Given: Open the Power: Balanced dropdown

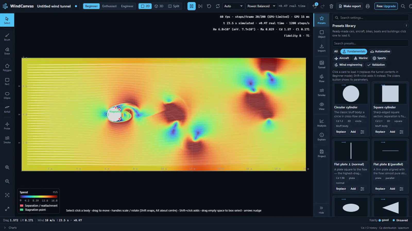Looking at the screenshot, I should coord(261,6).
